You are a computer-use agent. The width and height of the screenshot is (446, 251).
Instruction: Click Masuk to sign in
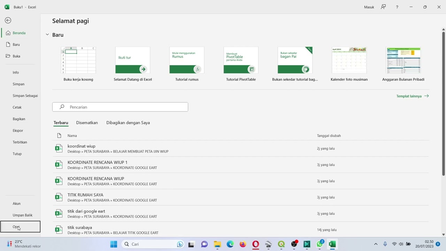[369, 7]
